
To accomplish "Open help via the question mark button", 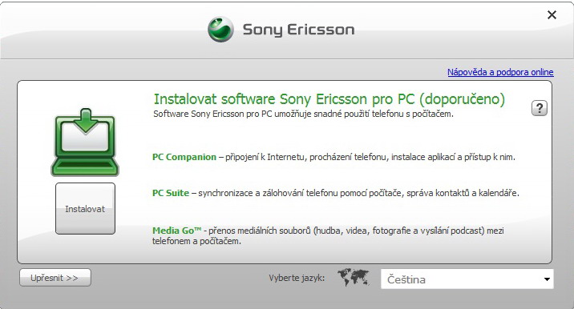I will point(540,108).
